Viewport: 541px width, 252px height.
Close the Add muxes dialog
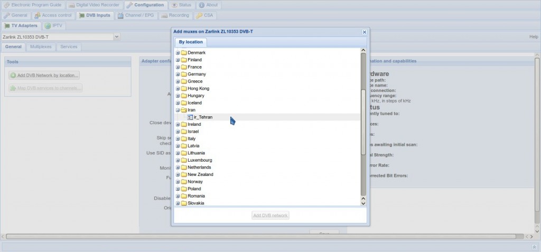pos(365,32)
